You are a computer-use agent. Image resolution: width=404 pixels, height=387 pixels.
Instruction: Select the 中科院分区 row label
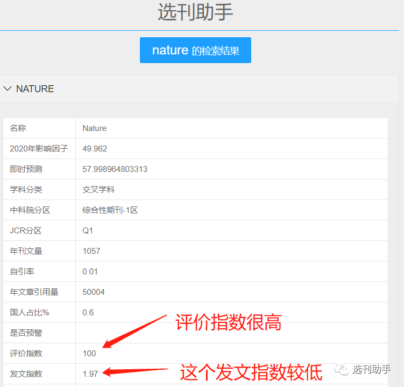click(30, 210)
